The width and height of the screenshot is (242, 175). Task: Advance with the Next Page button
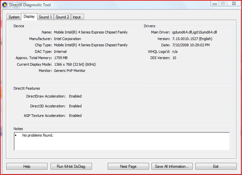click(128, 166)
